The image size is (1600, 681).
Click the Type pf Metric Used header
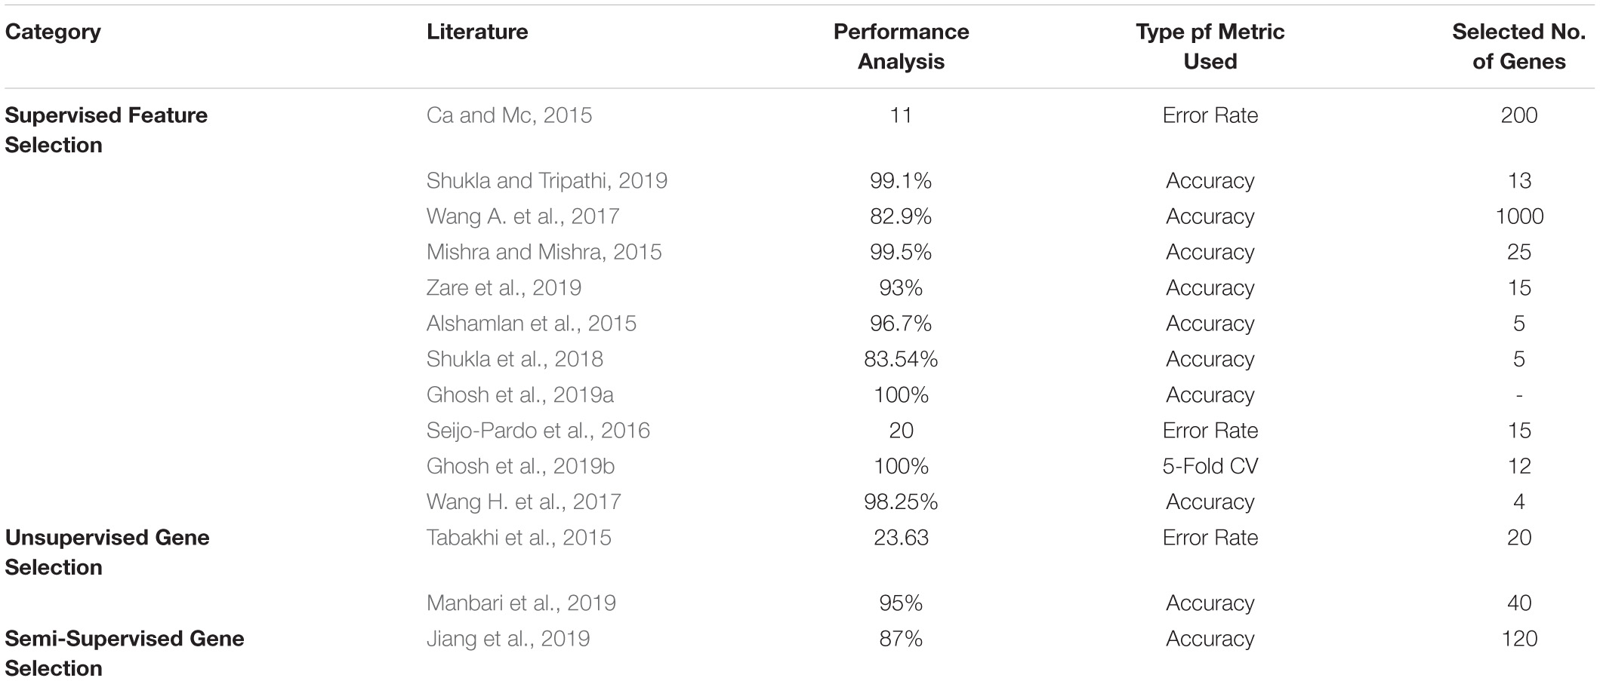click(1210, 47)
